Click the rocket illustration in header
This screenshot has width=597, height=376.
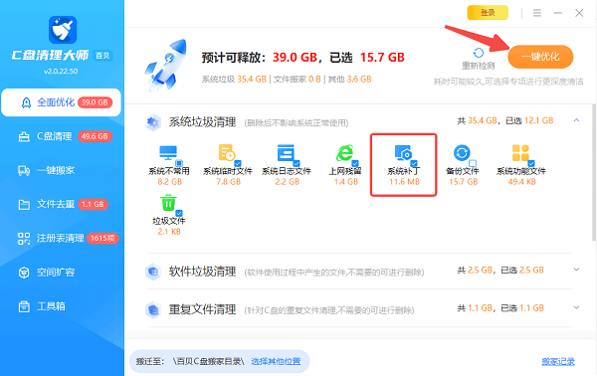[166, 66]
